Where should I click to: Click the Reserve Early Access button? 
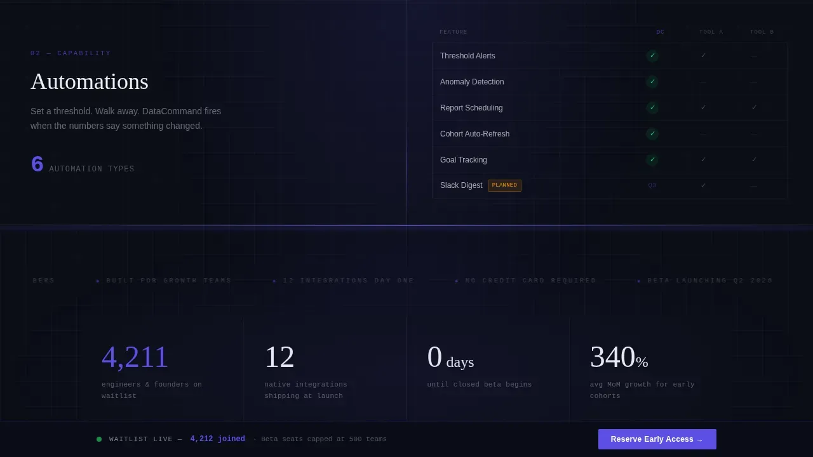pos(657,439)
